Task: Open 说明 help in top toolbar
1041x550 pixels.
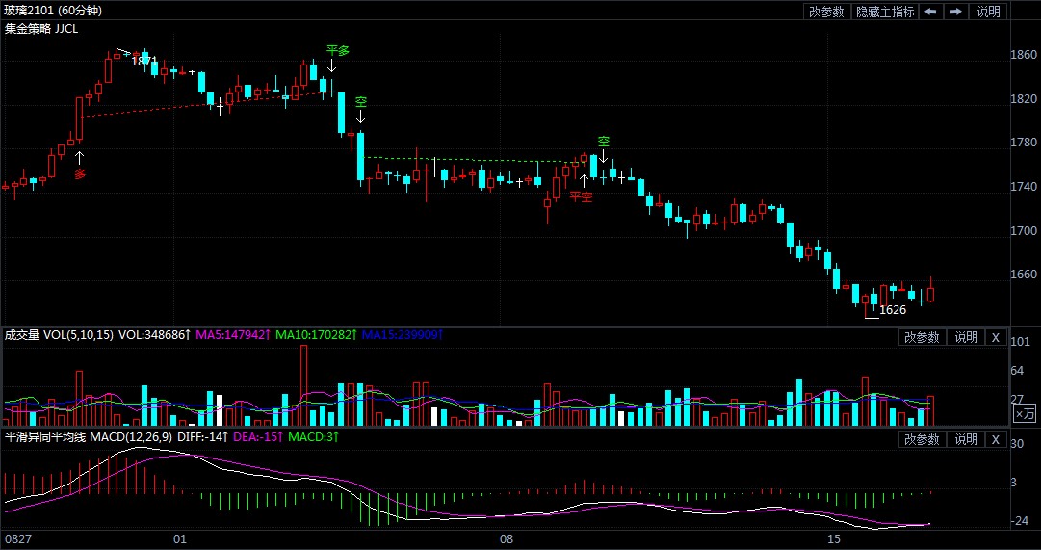Action: pos(988,12)
